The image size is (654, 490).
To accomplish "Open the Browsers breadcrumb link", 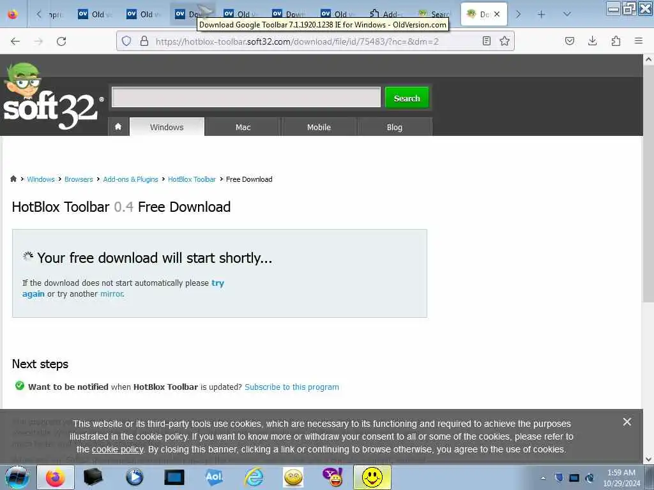I will click(x=79, y=179).
